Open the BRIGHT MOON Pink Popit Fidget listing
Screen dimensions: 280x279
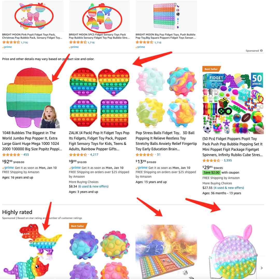tap(32, 36)
